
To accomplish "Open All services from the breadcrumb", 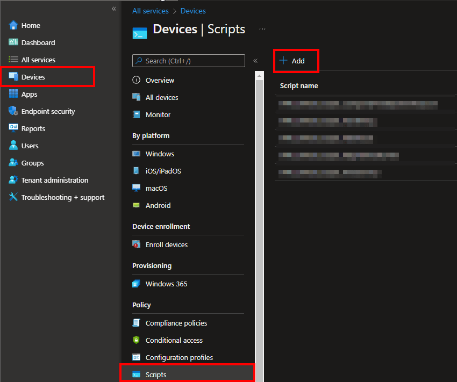I will (150, 11).
